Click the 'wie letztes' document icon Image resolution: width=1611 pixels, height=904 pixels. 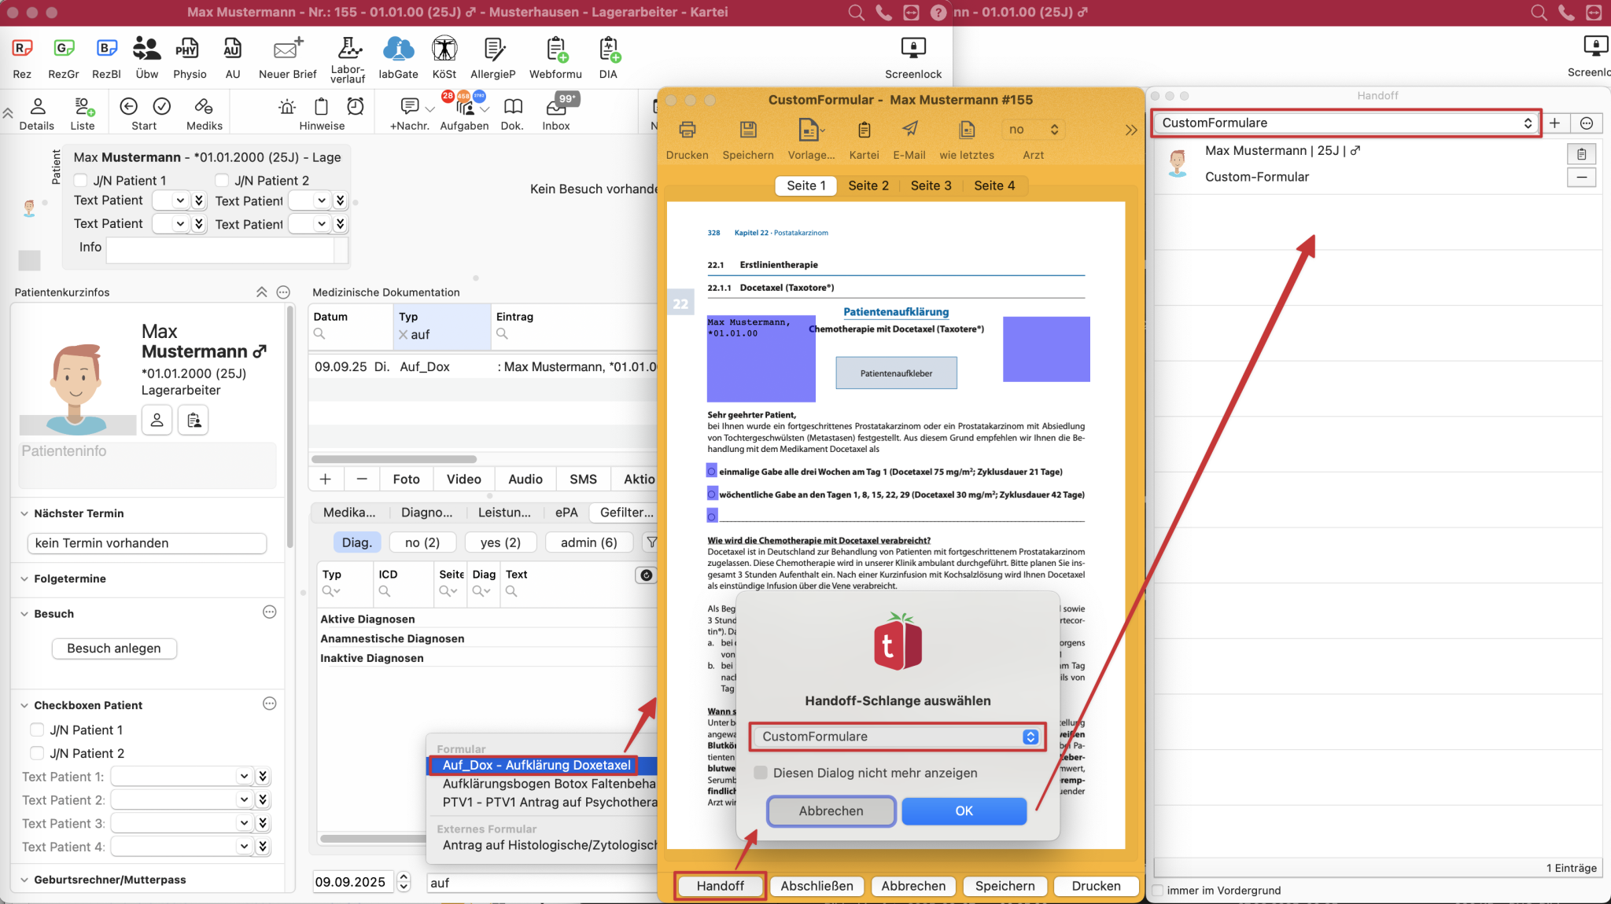point(967,129)
